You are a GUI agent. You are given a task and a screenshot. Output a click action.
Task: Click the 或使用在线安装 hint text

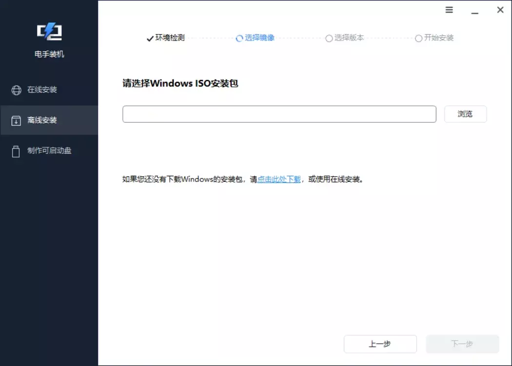pyautogui.click(x=334, y=179)
